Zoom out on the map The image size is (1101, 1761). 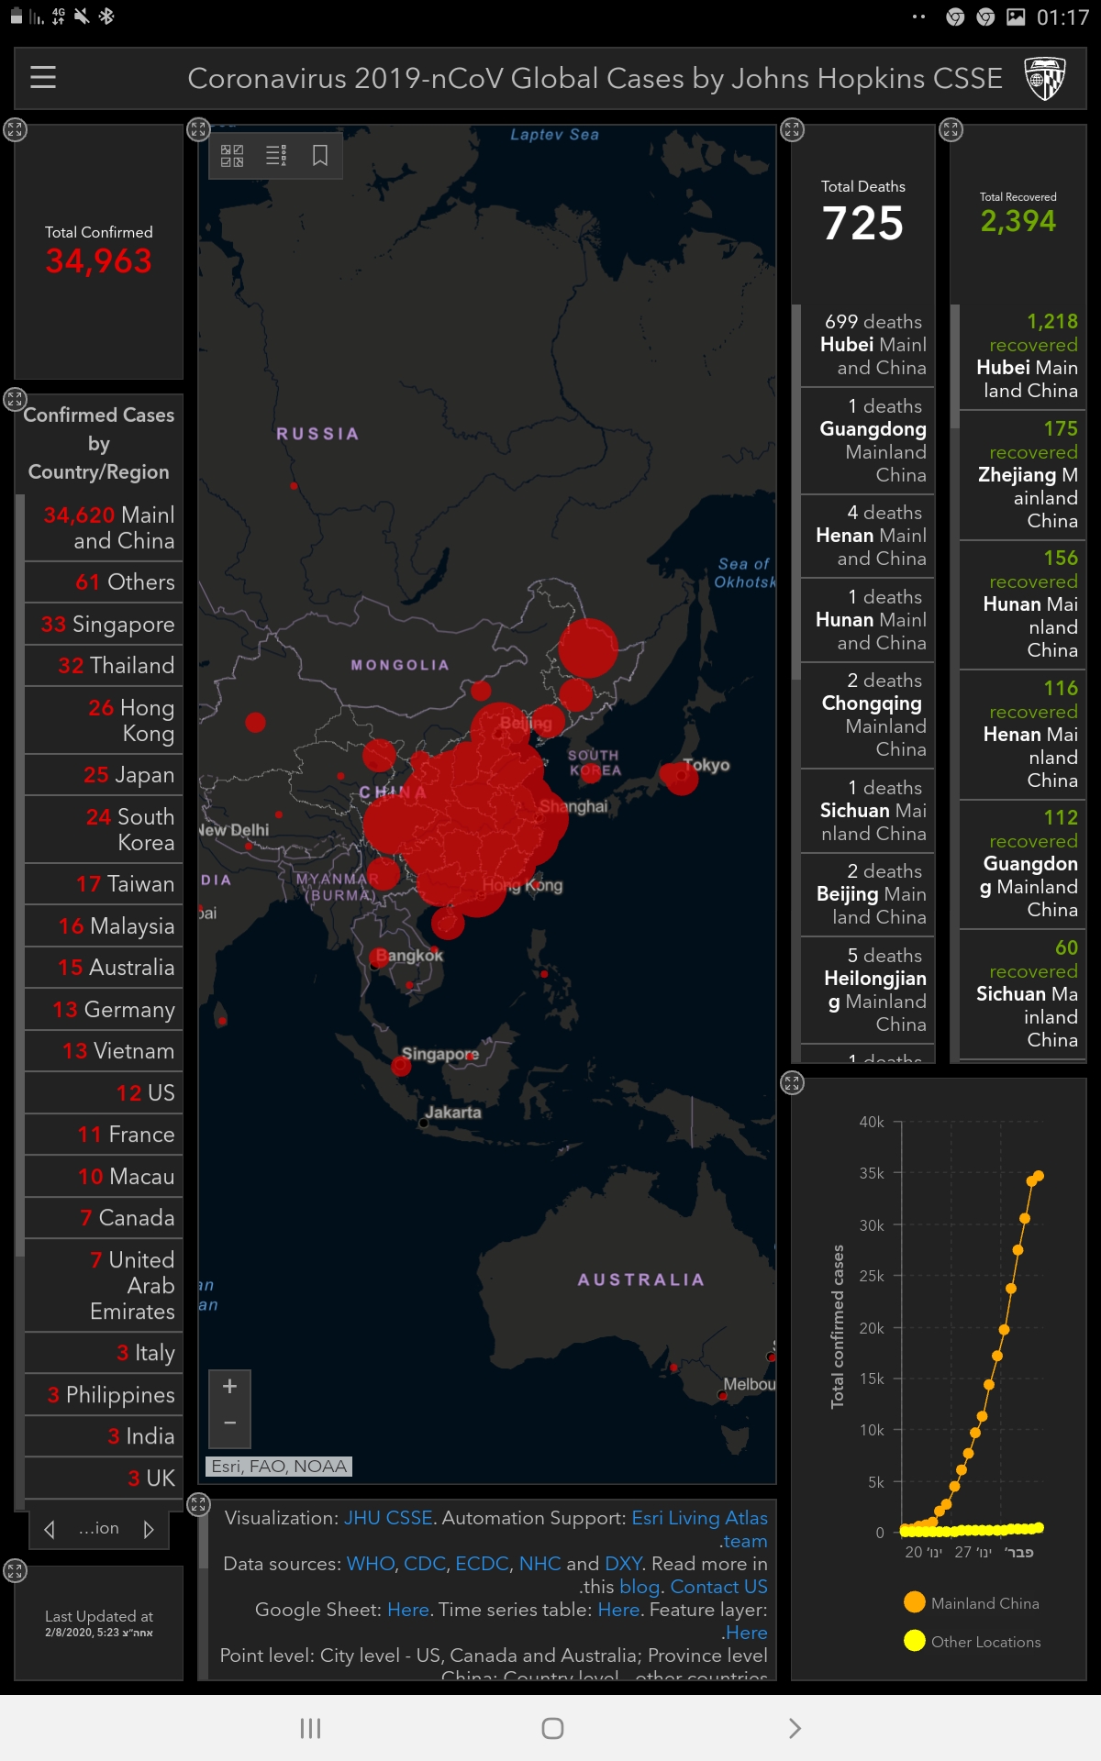(230, 1423)
